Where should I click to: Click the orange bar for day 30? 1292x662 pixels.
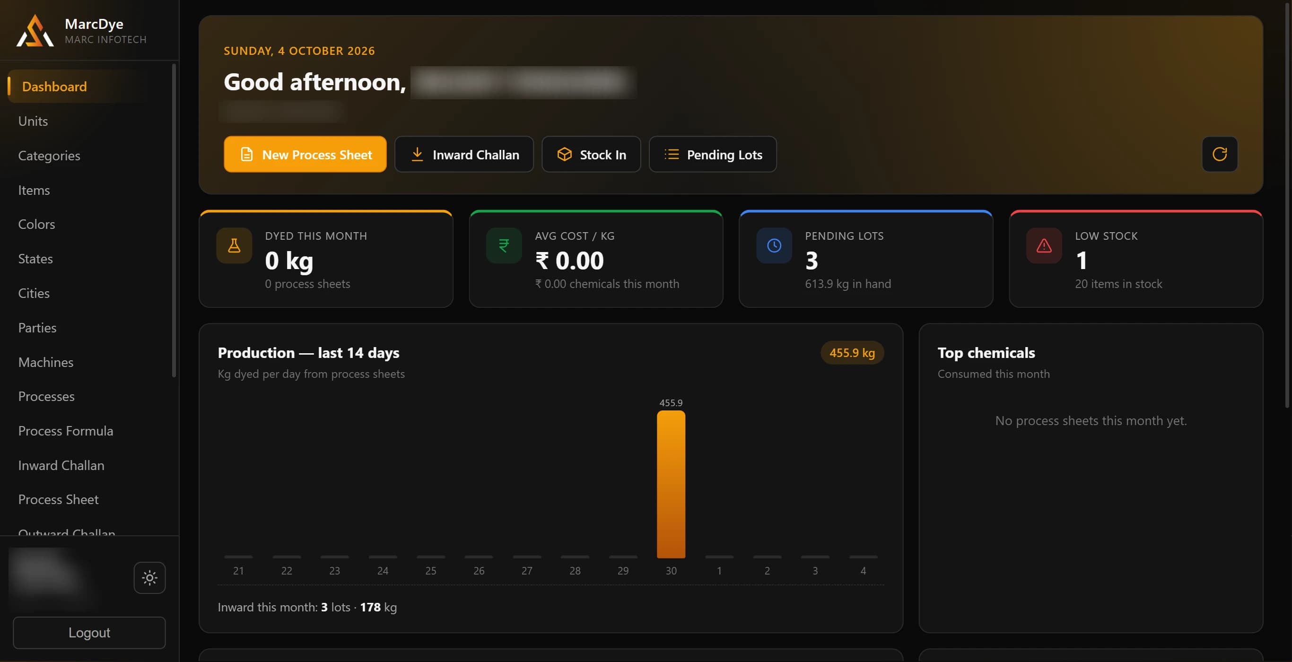pyautogui.click(x=671, y=484)
